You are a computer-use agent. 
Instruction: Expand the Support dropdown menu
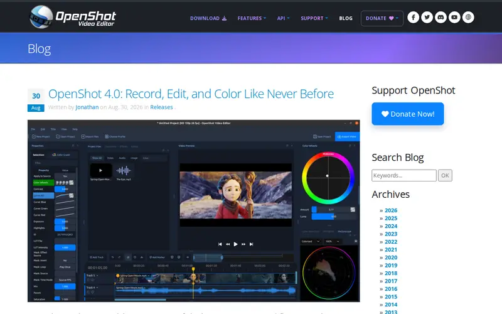[314, 18]
